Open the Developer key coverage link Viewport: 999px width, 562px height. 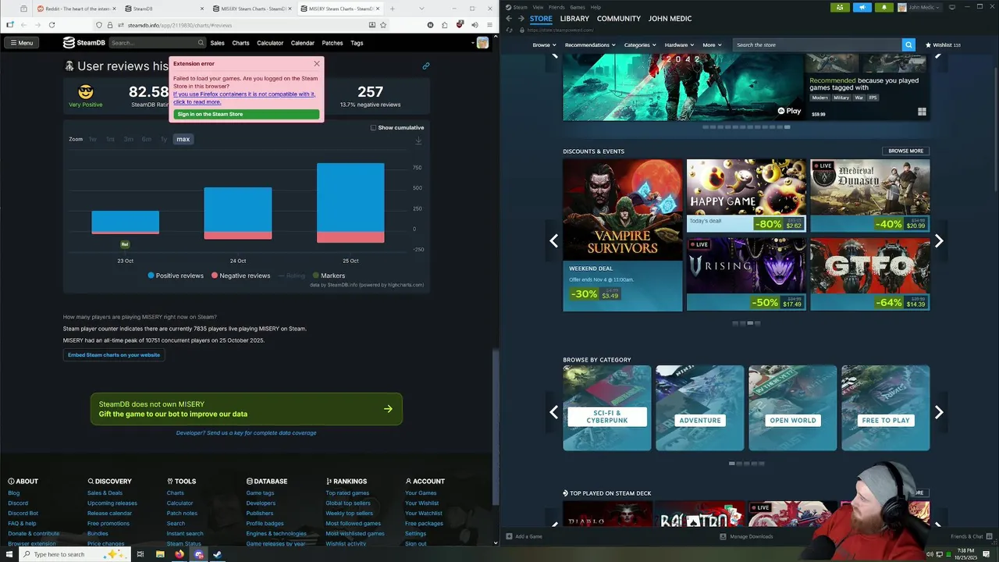tap(246, 432)
